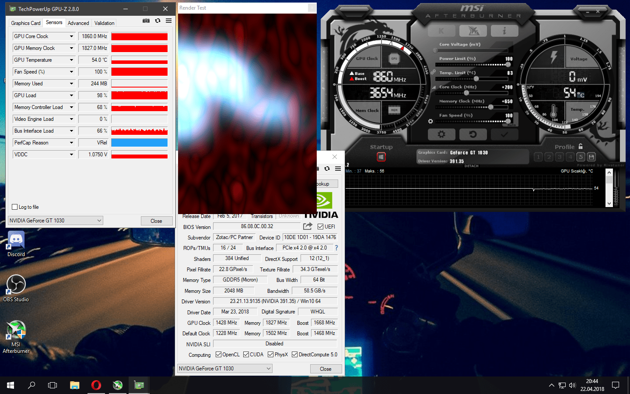Click the MEM chip icon in Afterburner gauge
The image size is (630, 394).
394,110
